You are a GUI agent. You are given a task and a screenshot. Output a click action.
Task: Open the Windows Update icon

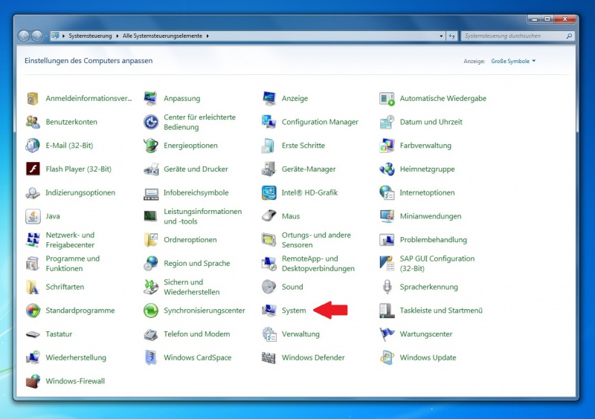(x=387, y=357)
